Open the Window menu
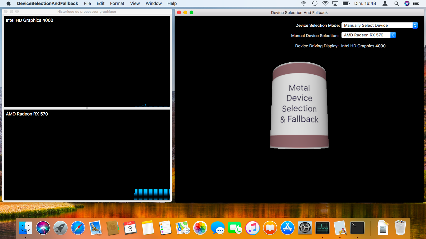Screen dimensions: 426x239 tap(154, 3)
